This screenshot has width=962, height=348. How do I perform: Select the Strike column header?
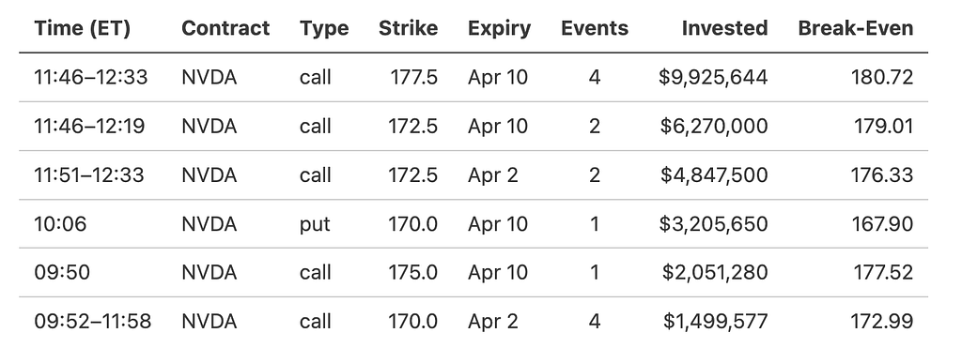click(408, 28)
